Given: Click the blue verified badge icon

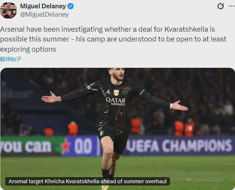Looking at the screenshot, I should 70,6.
